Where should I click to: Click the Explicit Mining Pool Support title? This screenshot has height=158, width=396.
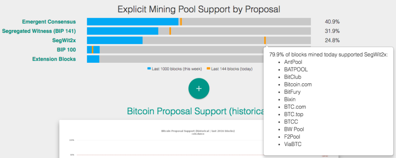click(x=199, y=9)
